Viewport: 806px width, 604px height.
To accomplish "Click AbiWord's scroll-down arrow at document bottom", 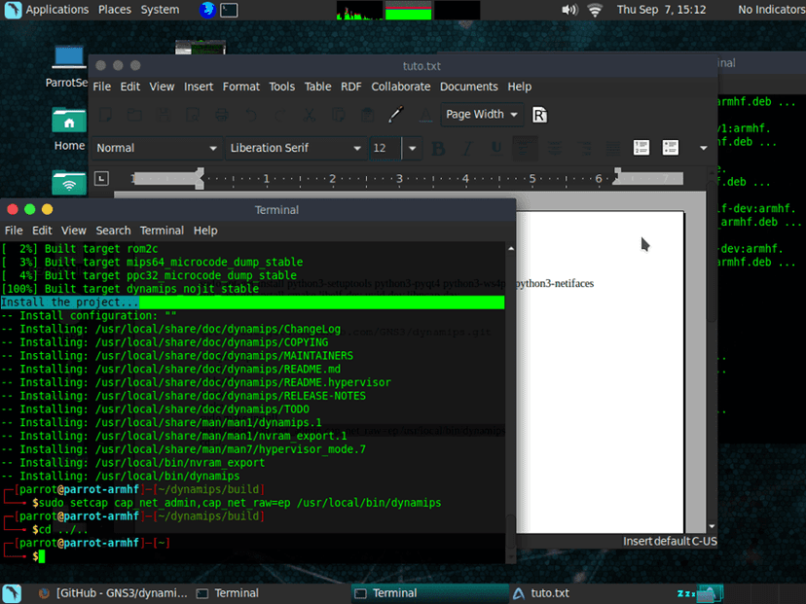I will 712,526.
